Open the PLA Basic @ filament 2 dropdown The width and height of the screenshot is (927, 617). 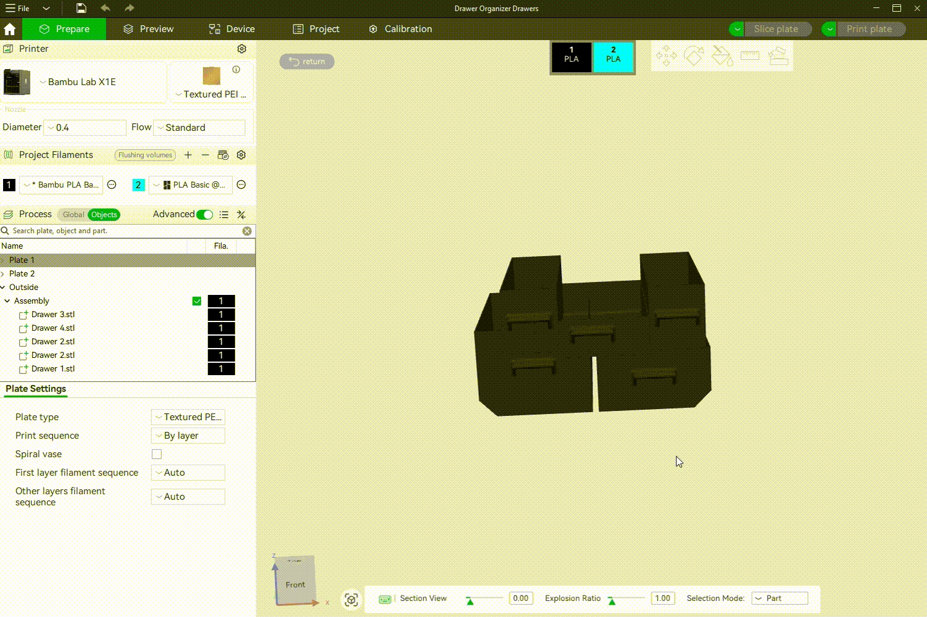tap(191, 184)
